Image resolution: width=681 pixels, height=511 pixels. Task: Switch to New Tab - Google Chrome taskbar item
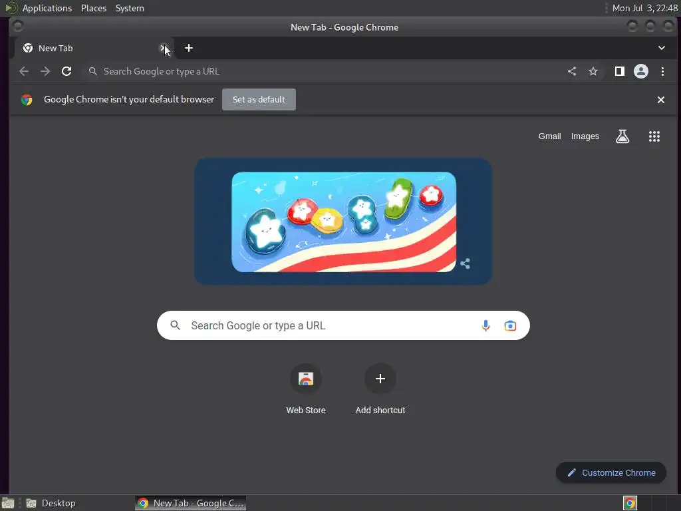(x=191, y=503)
